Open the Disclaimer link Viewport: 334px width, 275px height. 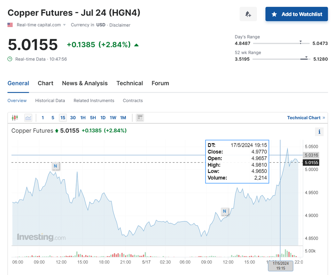click(120, 25)
